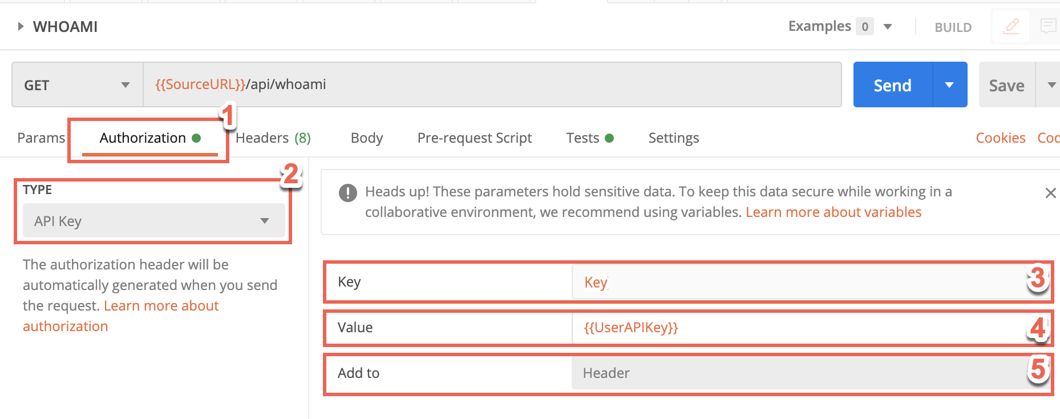Click the edit pencil icon
1060x419 pixels.
pyautogui.click(x=1011, y=26)
